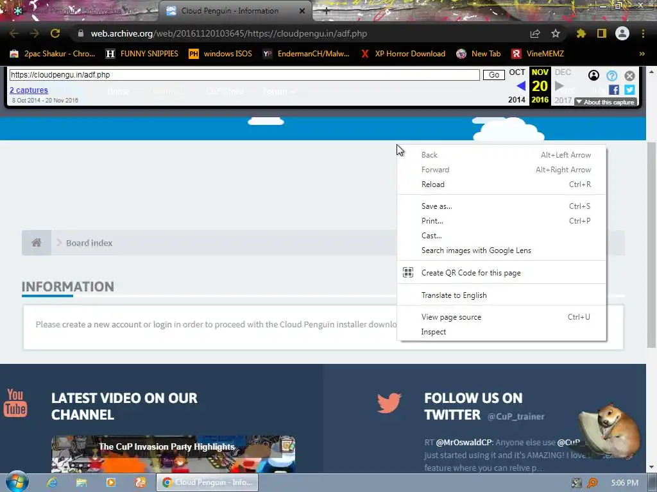Share capture on Twitter icon in toolbar

tap(629, 90)
